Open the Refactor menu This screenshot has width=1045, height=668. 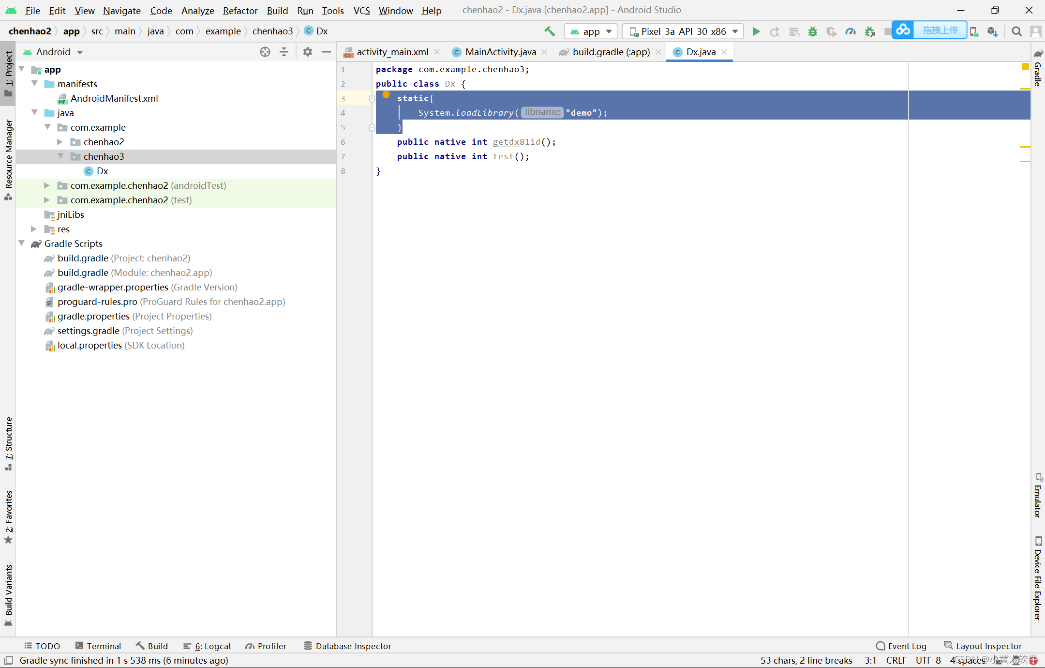(x=240, y=10)
